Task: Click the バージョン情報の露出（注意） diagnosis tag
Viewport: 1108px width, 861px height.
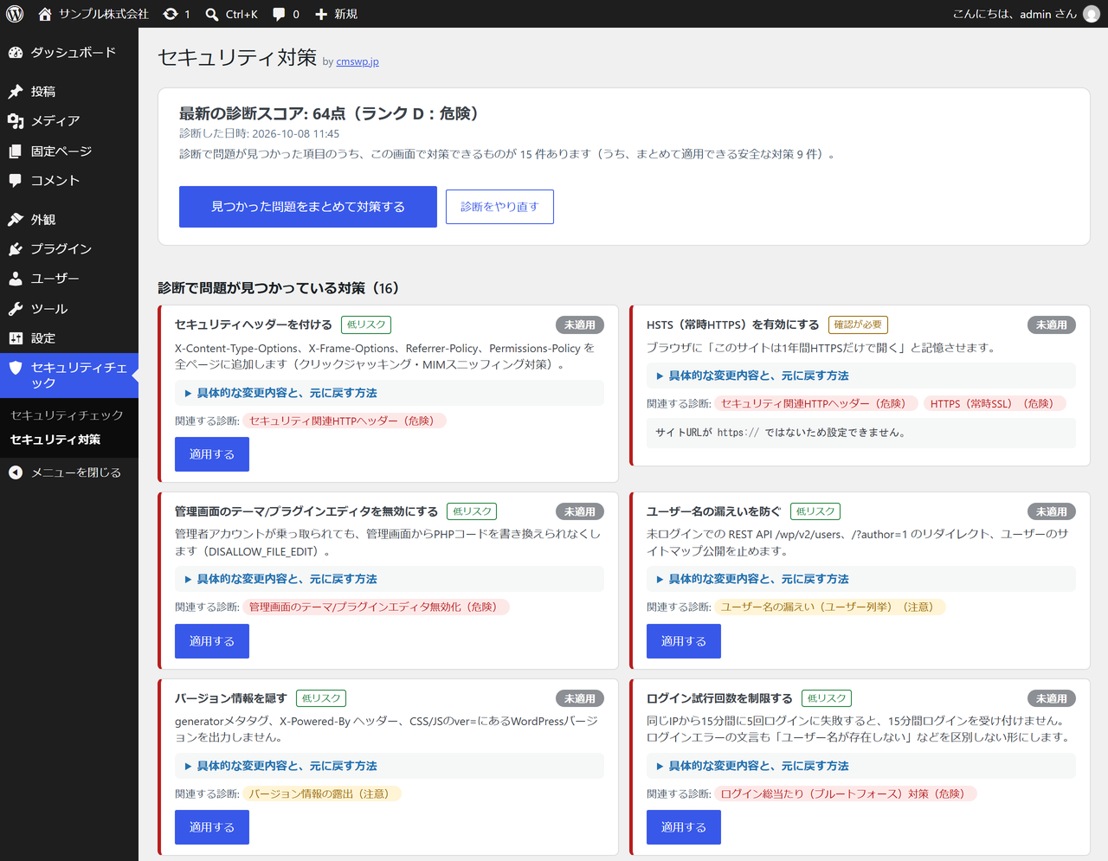Action: click(x=322, y=794)
